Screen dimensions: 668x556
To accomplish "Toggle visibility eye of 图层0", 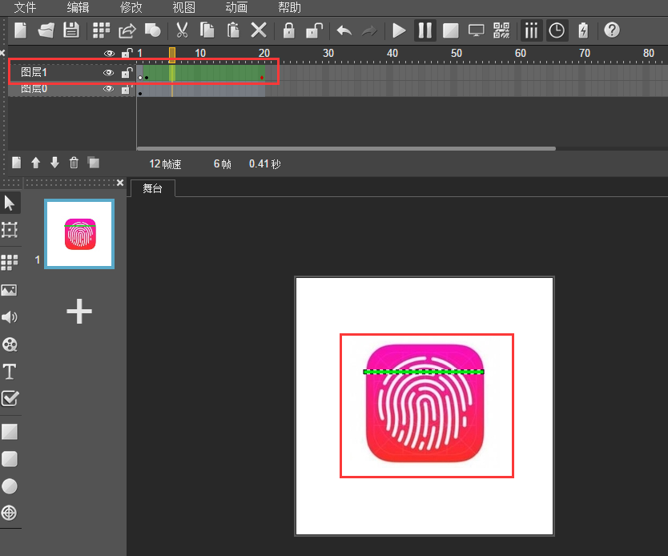I will (x=108, y=89).
